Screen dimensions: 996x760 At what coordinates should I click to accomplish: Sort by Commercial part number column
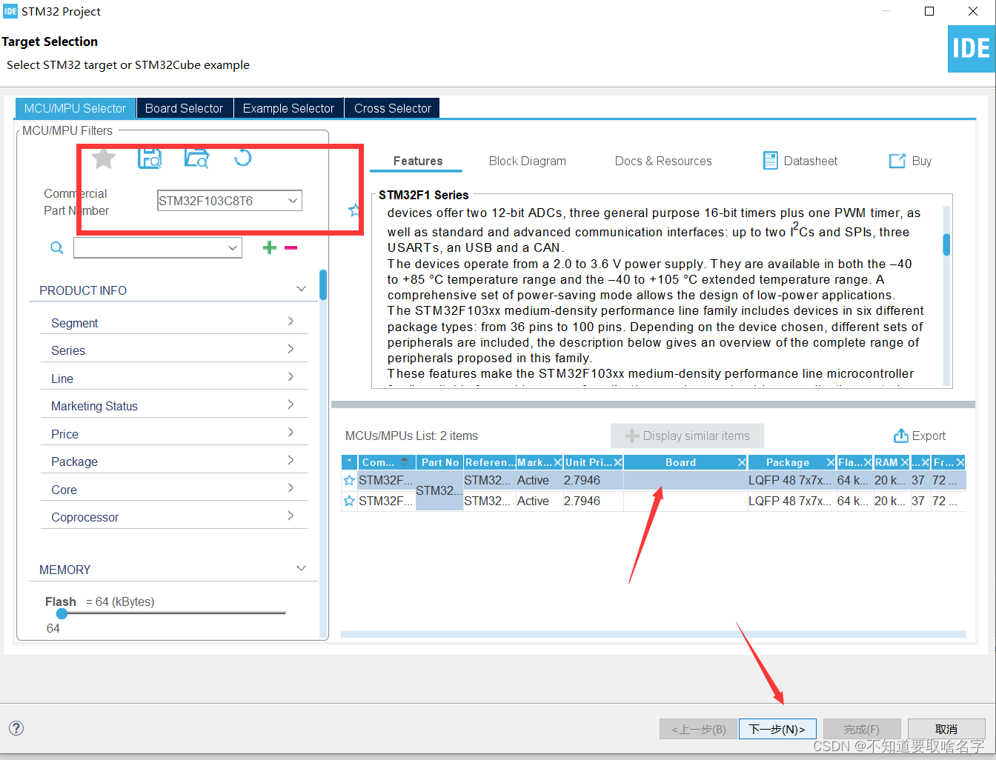coord(387,462)
